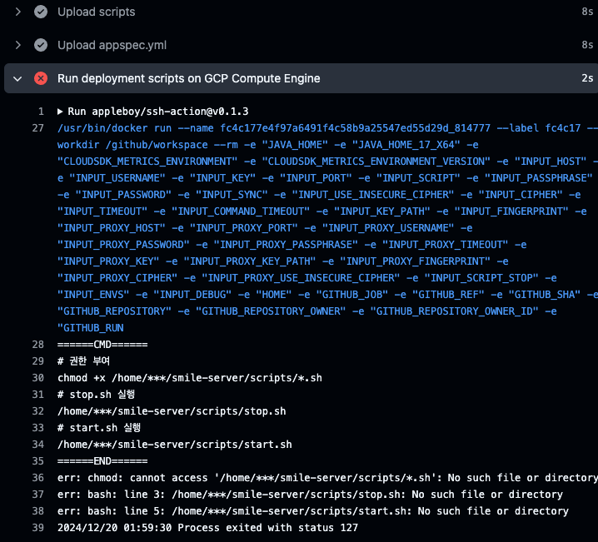Viewport: 598px width, 542px height.
Task: Click the success check icon for Upload appspec.yml
Action: click(x=41, y=45)
